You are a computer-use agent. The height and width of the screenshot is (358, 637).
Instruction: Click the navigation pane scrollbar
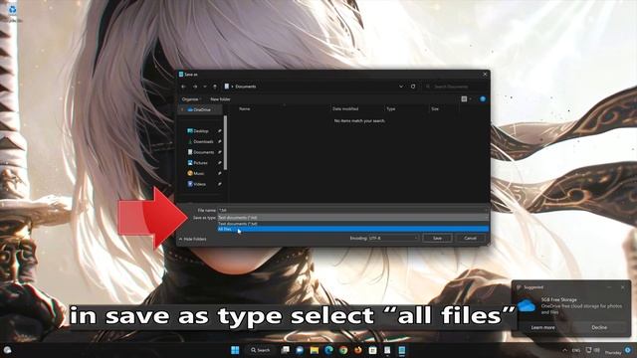point(225,143)
